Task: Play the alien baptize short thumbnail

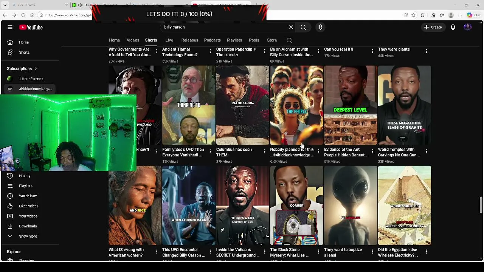Action: click(351, 206)
